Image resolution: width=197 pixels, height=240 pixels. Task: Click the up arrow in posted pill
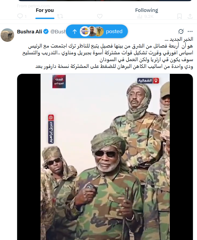(x=75, y=31)
